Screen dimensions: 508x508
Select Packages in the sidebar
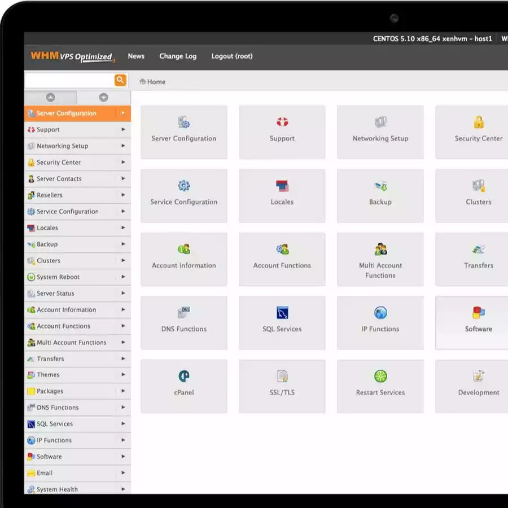click(77, 391)
